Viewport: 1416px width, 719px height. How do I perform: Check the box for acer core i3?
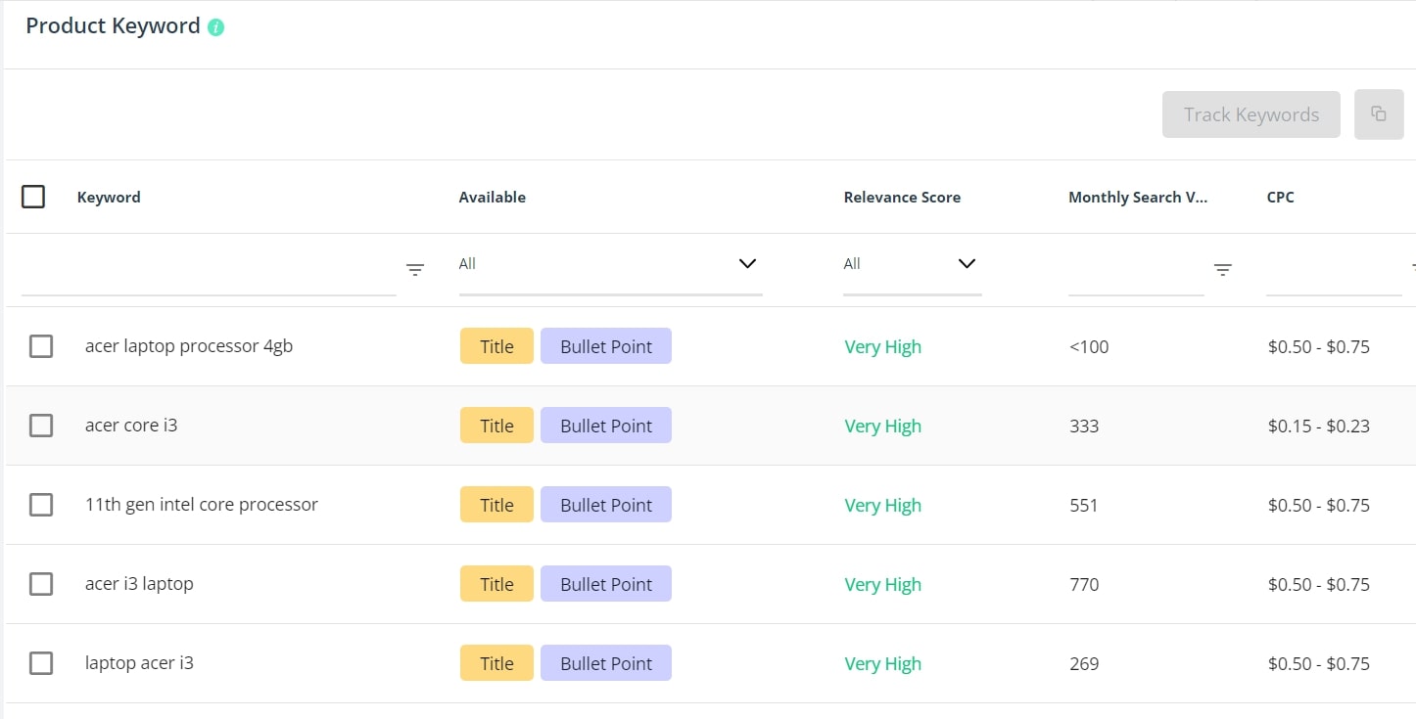[41, 426]
